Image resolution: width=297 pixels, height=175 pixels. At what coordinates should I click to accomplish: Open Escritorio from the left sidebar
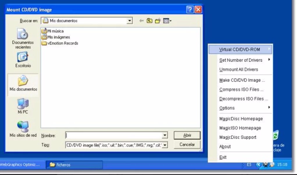click(x=23, y=60)
